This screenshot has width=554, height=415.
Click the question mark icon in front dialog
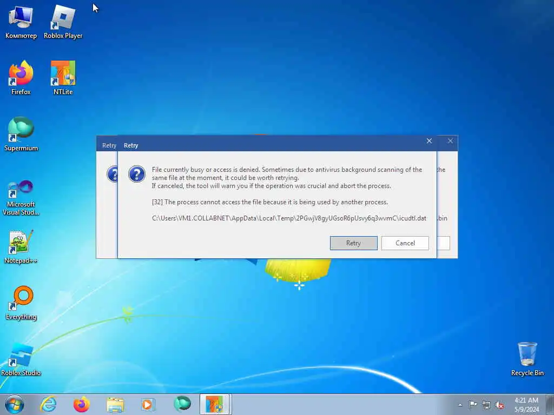point(137,174)
